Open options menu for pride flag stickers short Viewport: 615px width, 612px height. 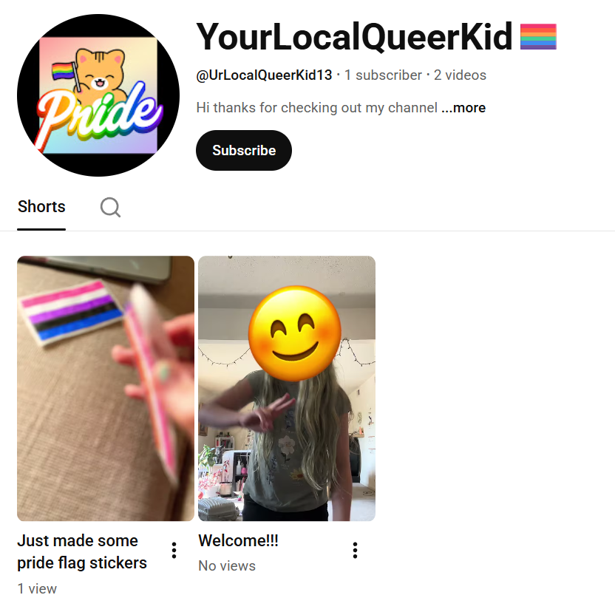[x=174, y=551]
